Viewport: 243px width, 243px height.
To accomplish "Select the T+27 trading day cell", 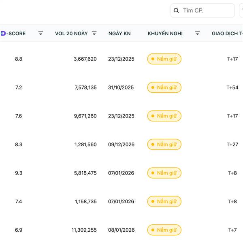I will (232, 145).
